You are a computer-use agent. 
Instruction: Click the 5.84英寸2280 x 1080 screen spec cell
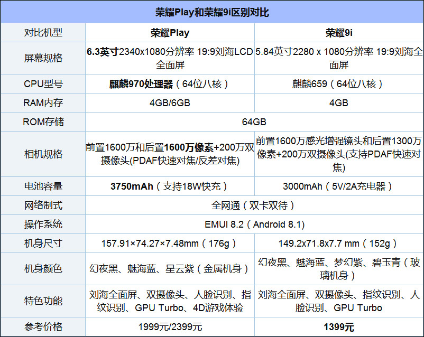point(339,58)
